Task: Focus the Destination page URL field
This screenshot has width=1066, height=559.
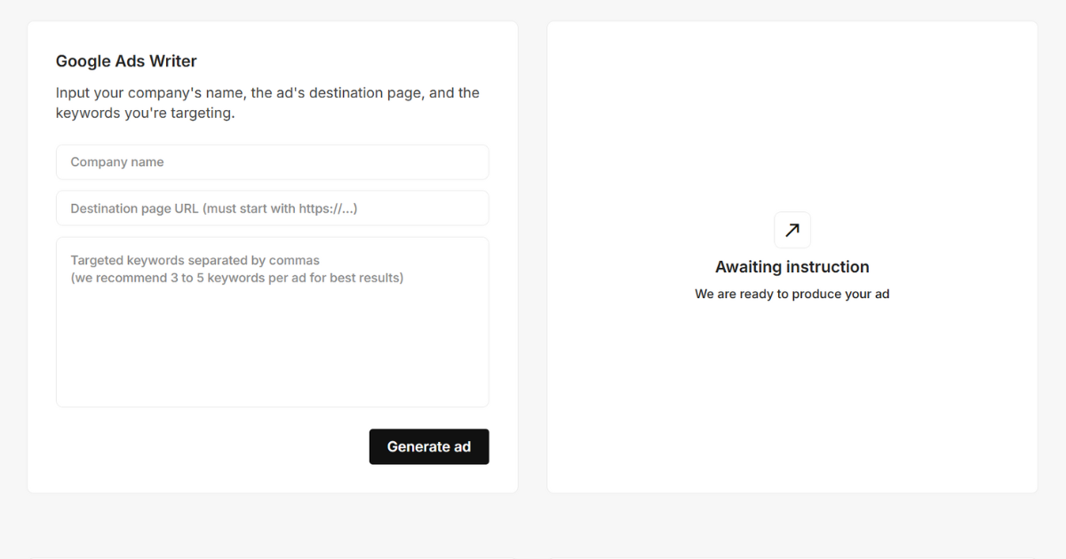Action: tap(272, 209)
